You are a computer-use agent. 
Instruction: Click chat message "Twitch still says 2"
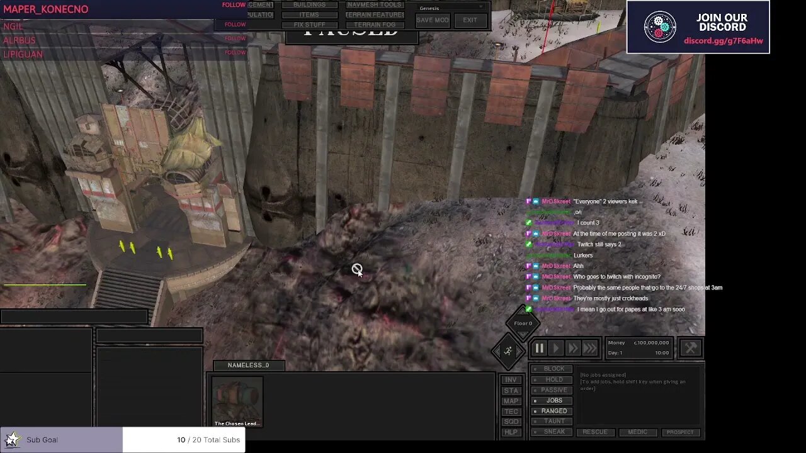coord(599,245)
